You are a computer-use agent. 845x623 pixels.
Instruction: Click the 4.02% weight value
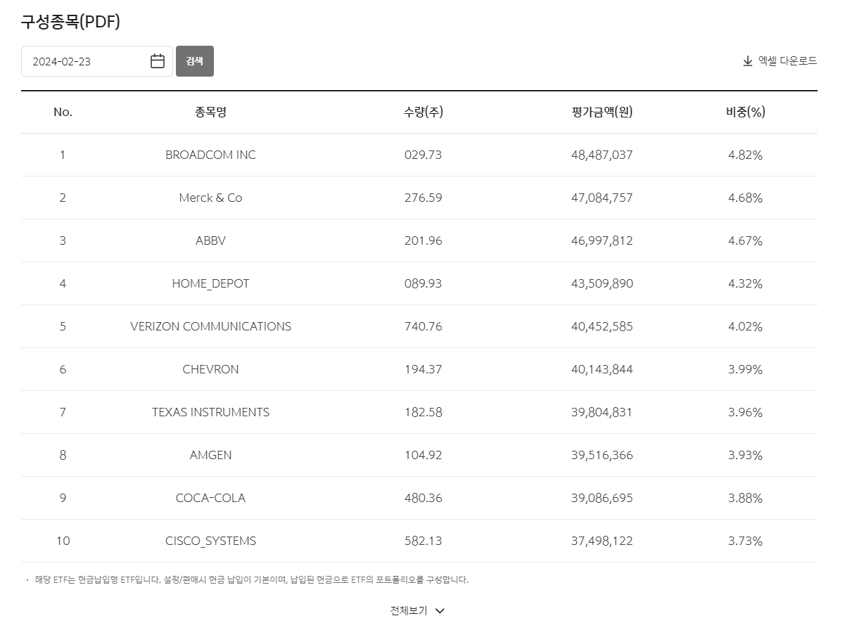point(746,326)
